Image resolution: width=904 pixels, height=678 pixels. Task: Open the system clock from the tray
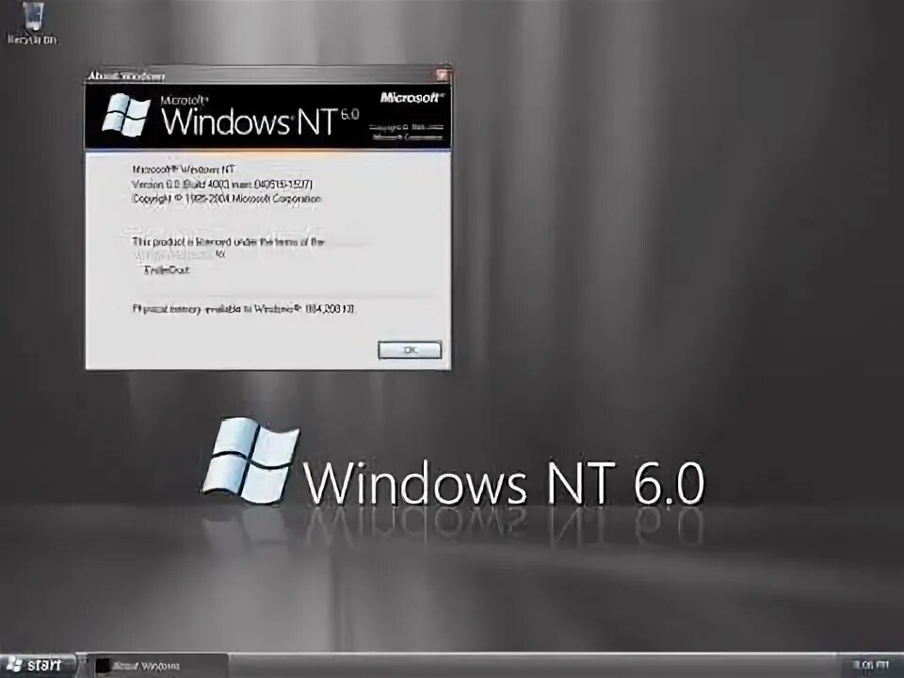point(871,664)
